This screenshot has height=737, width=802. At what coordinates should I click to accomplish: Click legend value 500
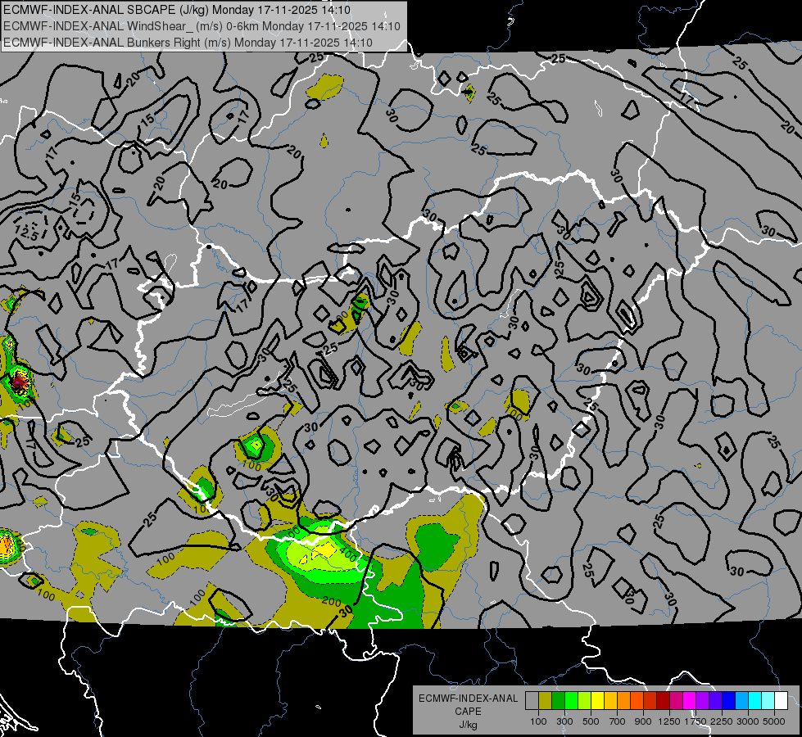tap(591, 721)
